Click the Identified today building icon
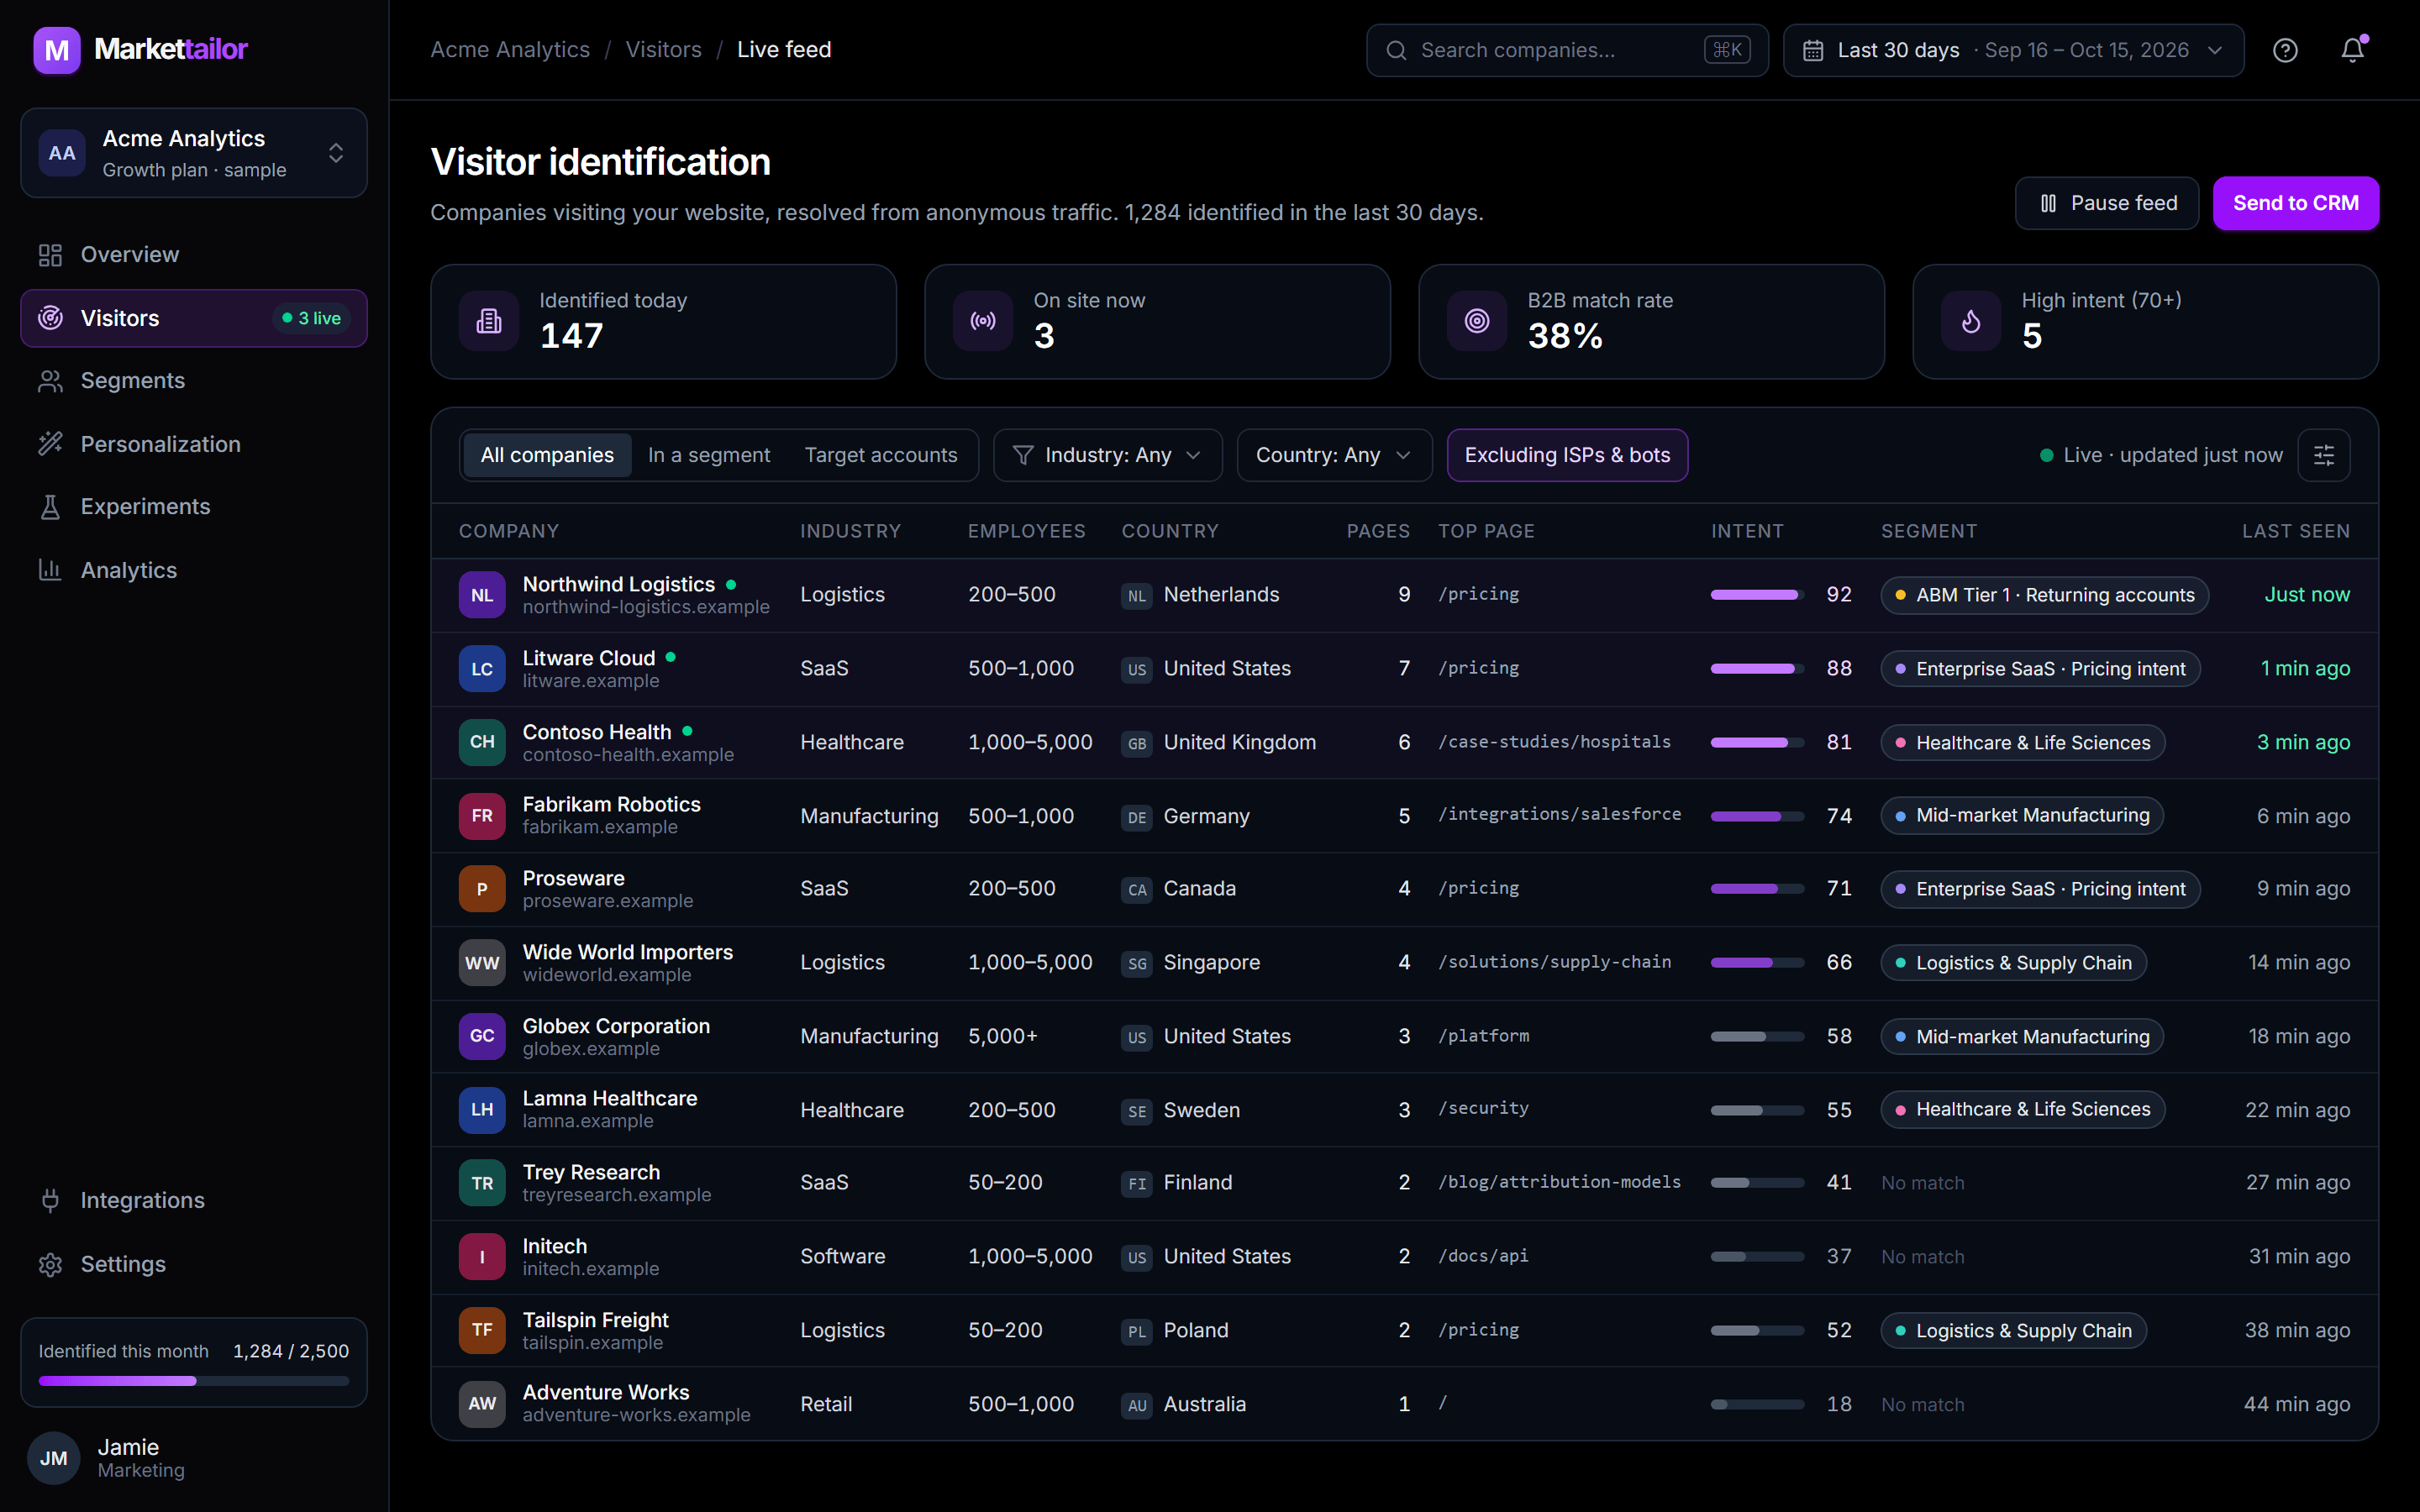 [x=489, y=321]
